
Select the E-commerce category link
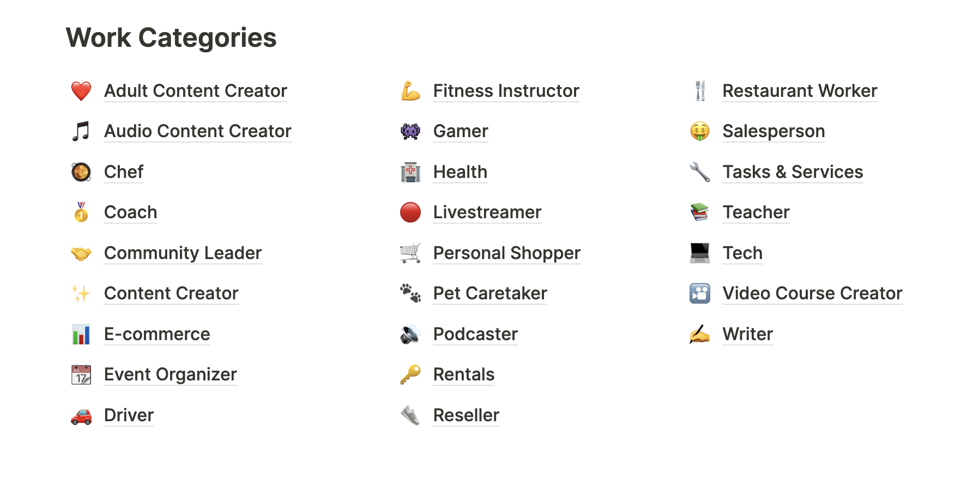coord(157,334)
